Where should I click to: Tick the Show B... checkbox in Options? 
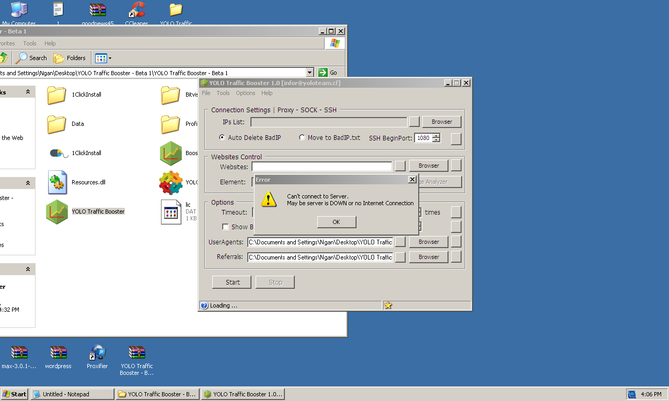(226, 227)
